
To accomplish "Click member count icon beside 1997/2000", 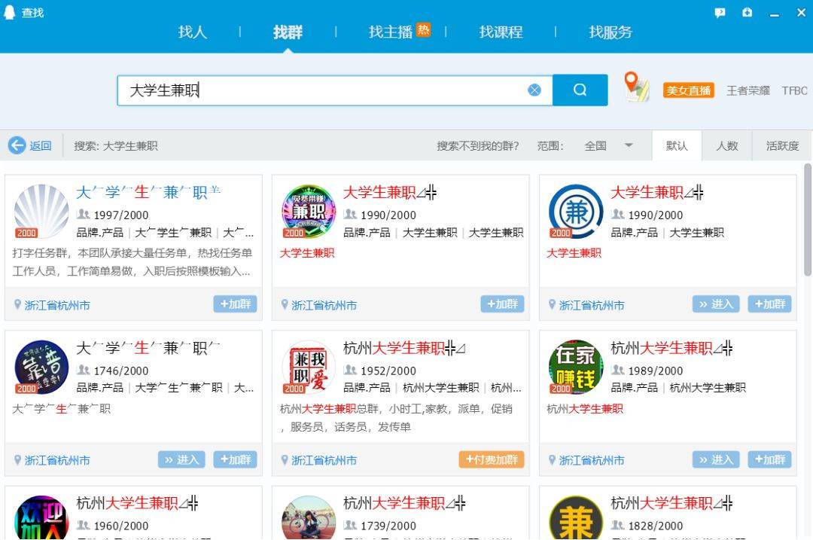I will (83, 214).
